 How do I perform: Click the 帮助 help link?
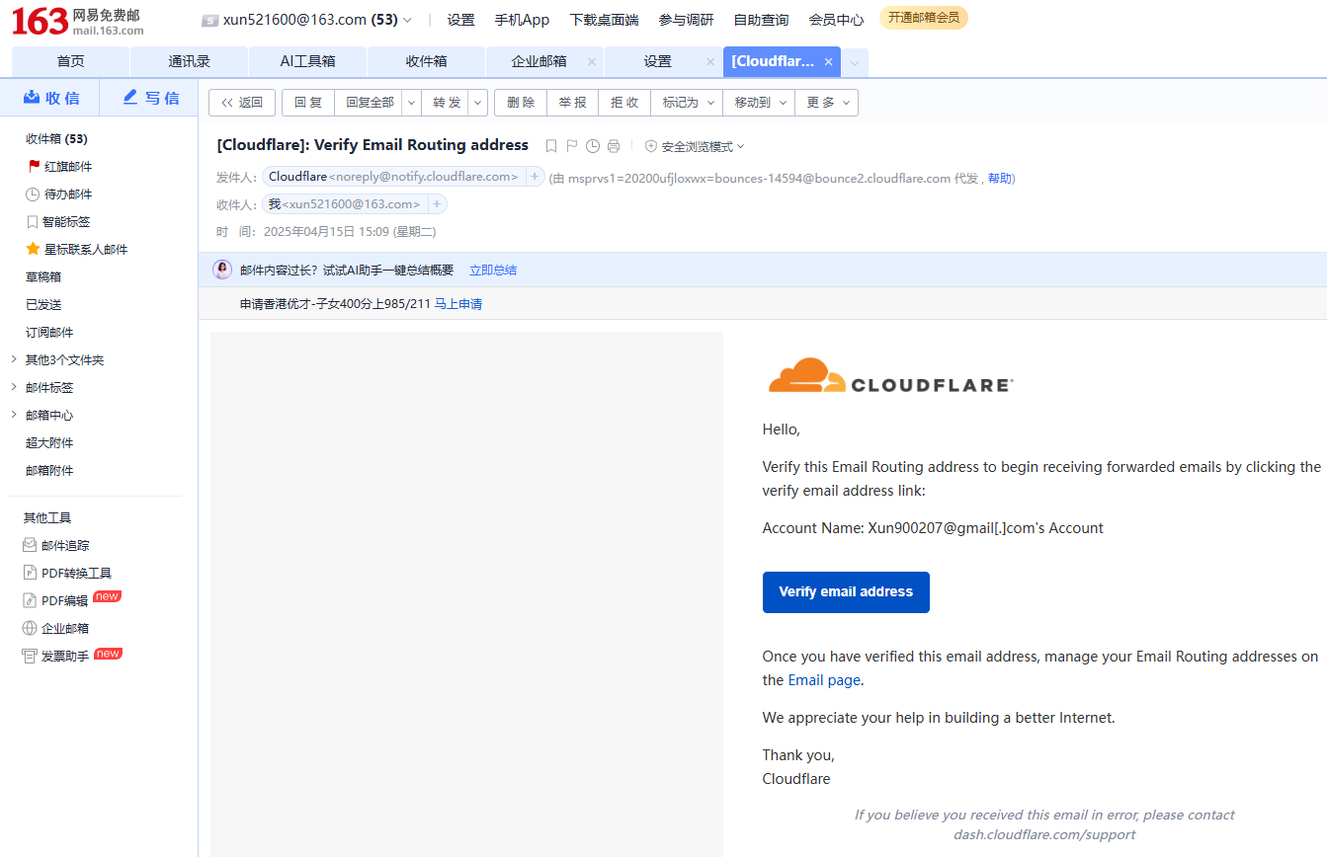click(999, 179)
